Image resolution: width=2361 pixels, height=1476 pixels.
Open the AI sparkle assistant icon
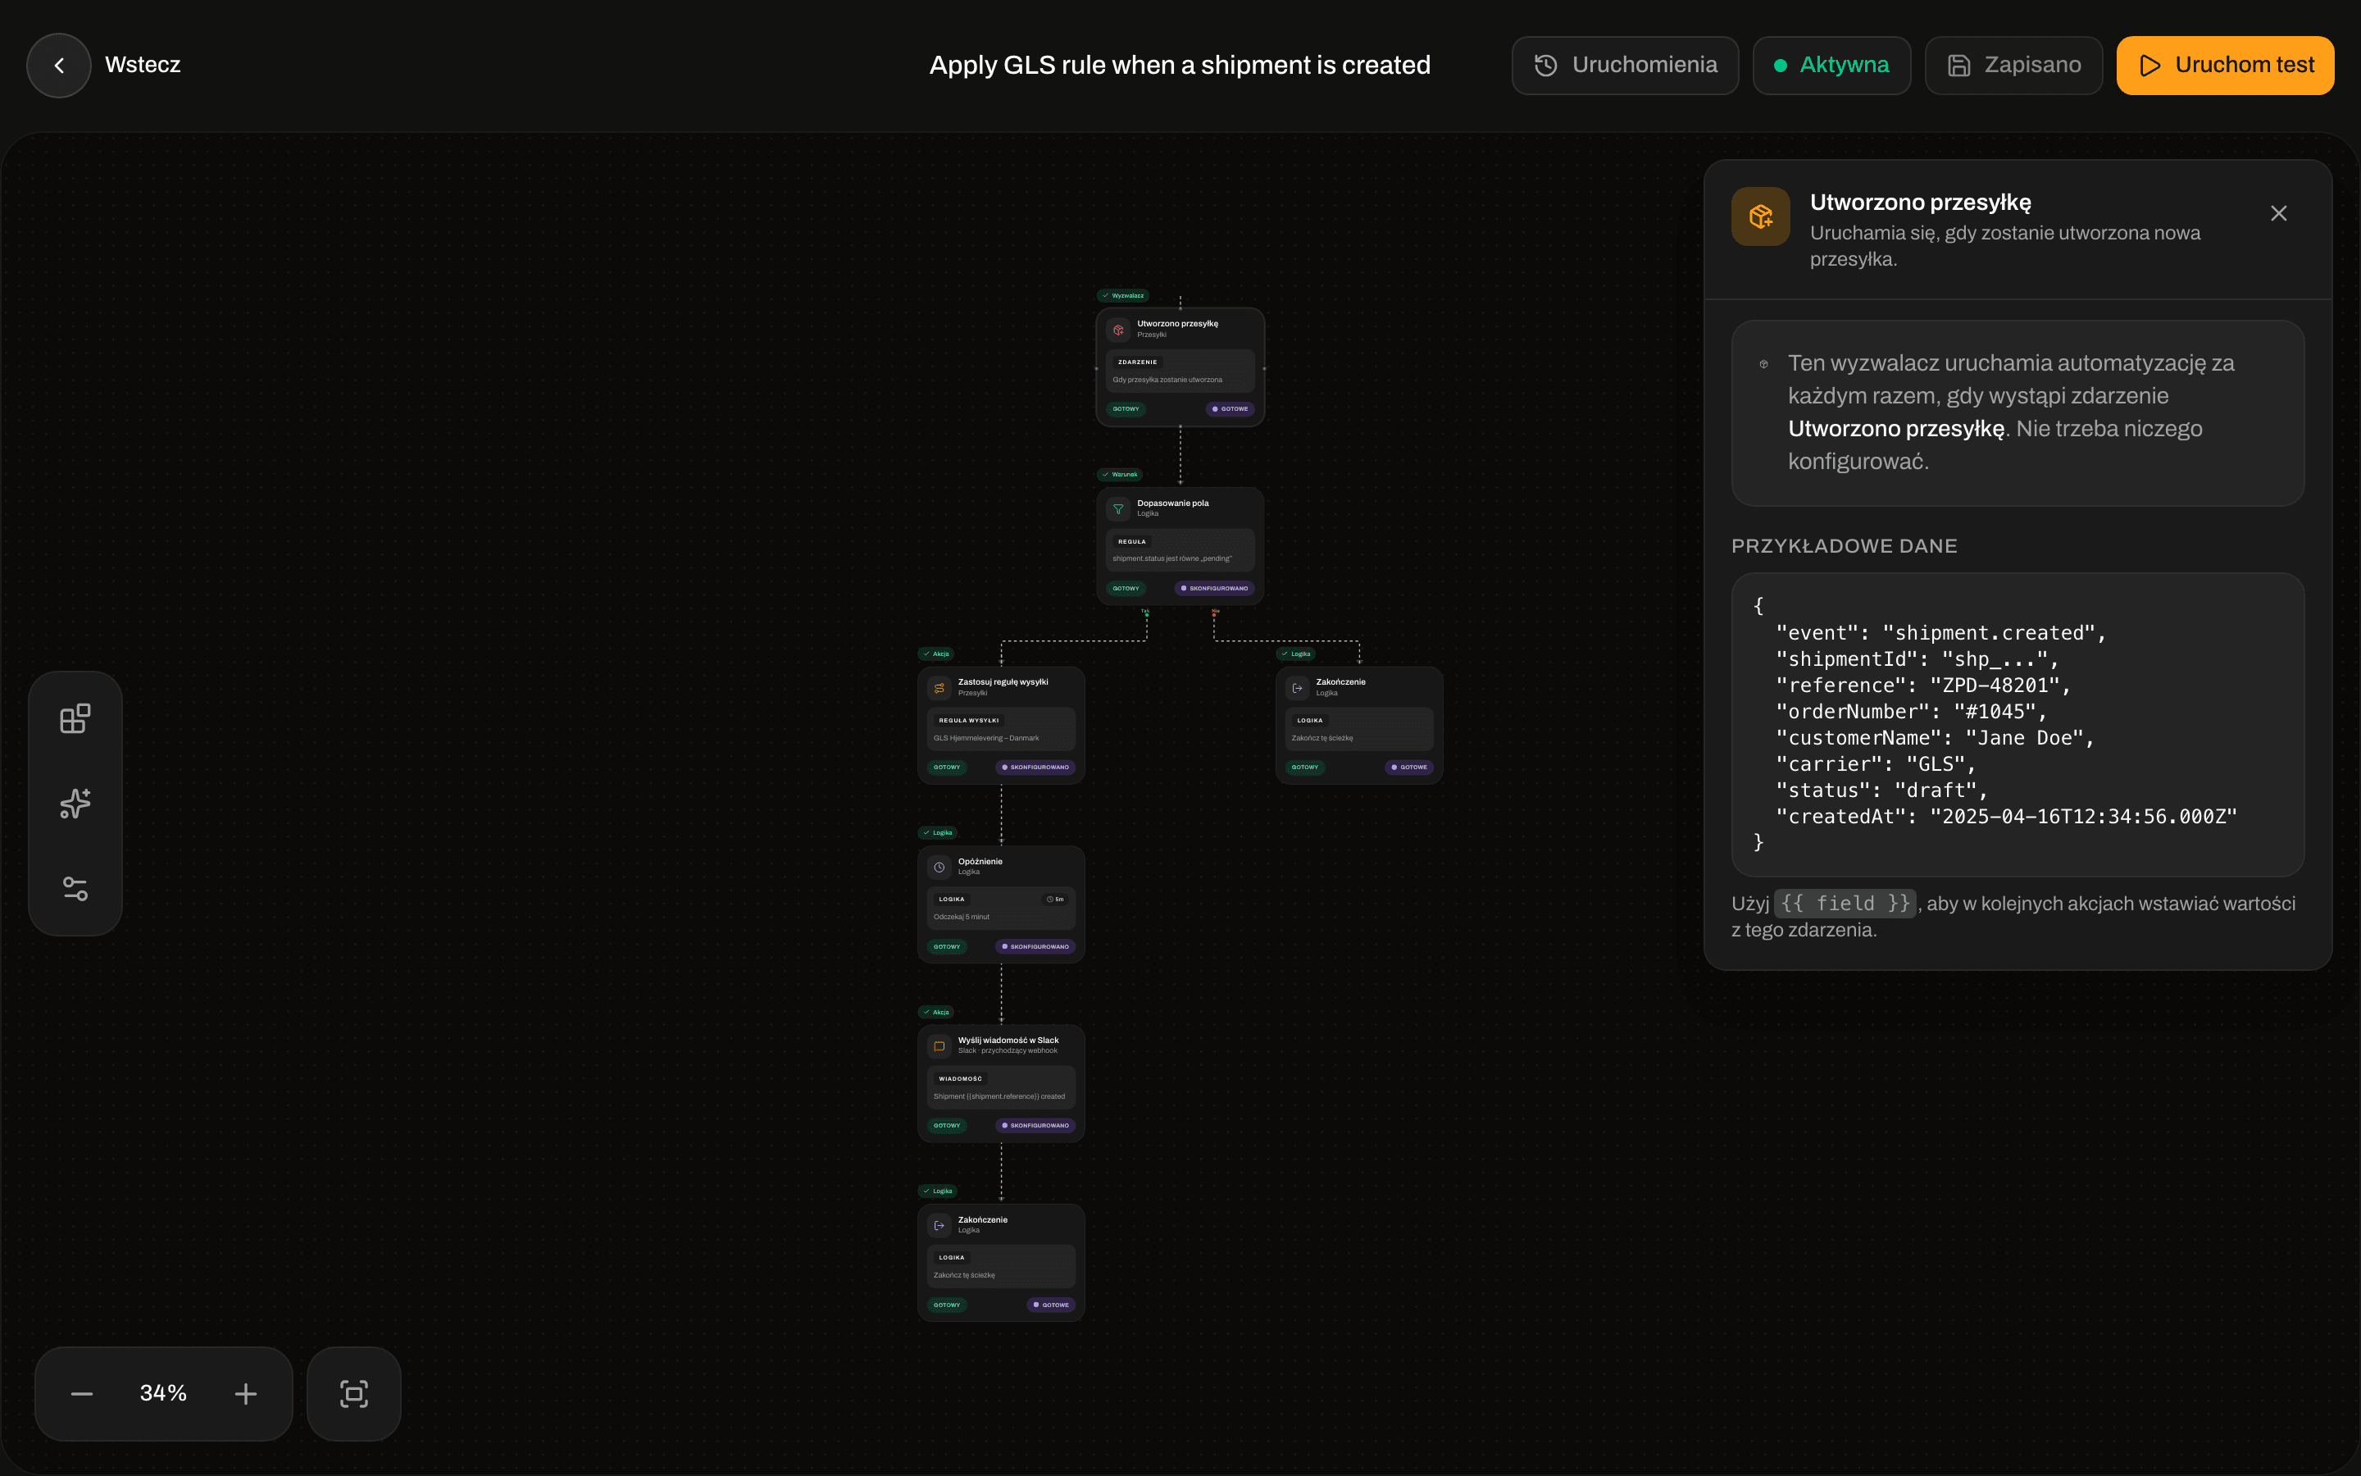[x=75, y=804]
